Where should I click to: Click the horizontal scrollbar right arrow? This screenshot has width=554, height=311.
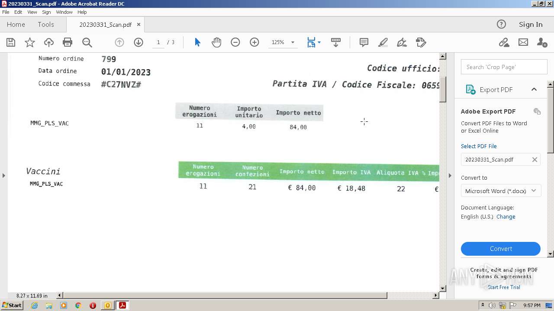click(436, 295)
